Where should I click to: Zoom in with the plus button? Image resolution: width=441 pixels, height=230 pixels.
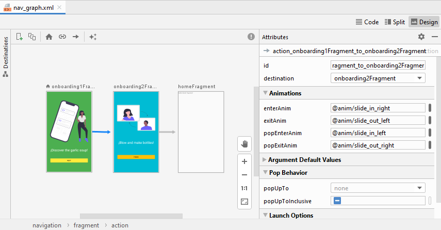pos(244,161)
